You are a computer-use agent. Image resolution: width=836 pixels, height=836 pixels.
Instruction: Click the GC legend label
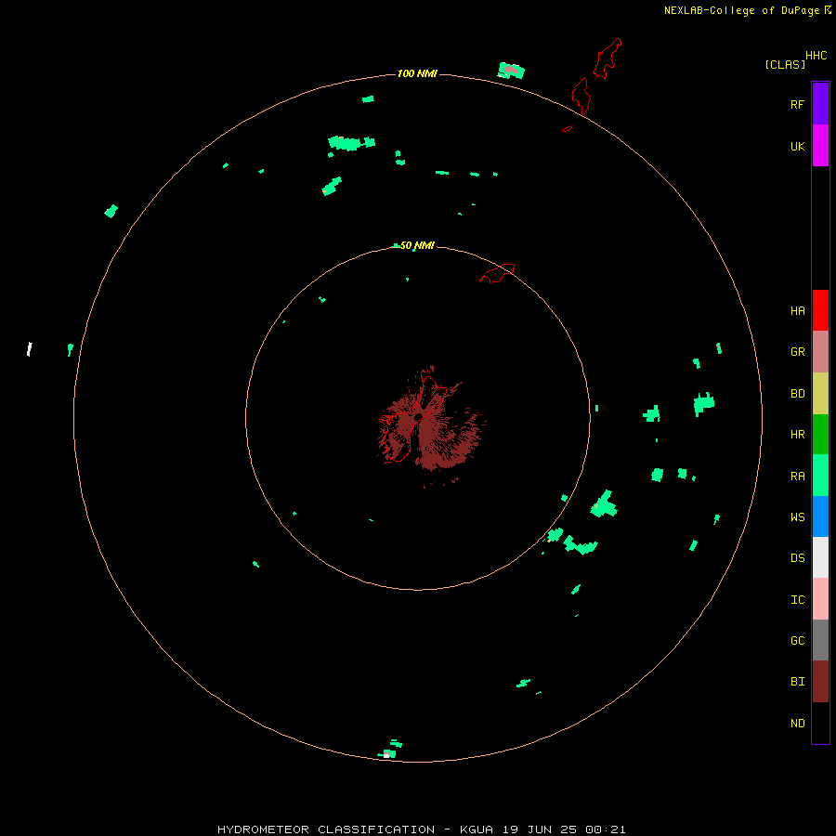[x=797, y=641]
